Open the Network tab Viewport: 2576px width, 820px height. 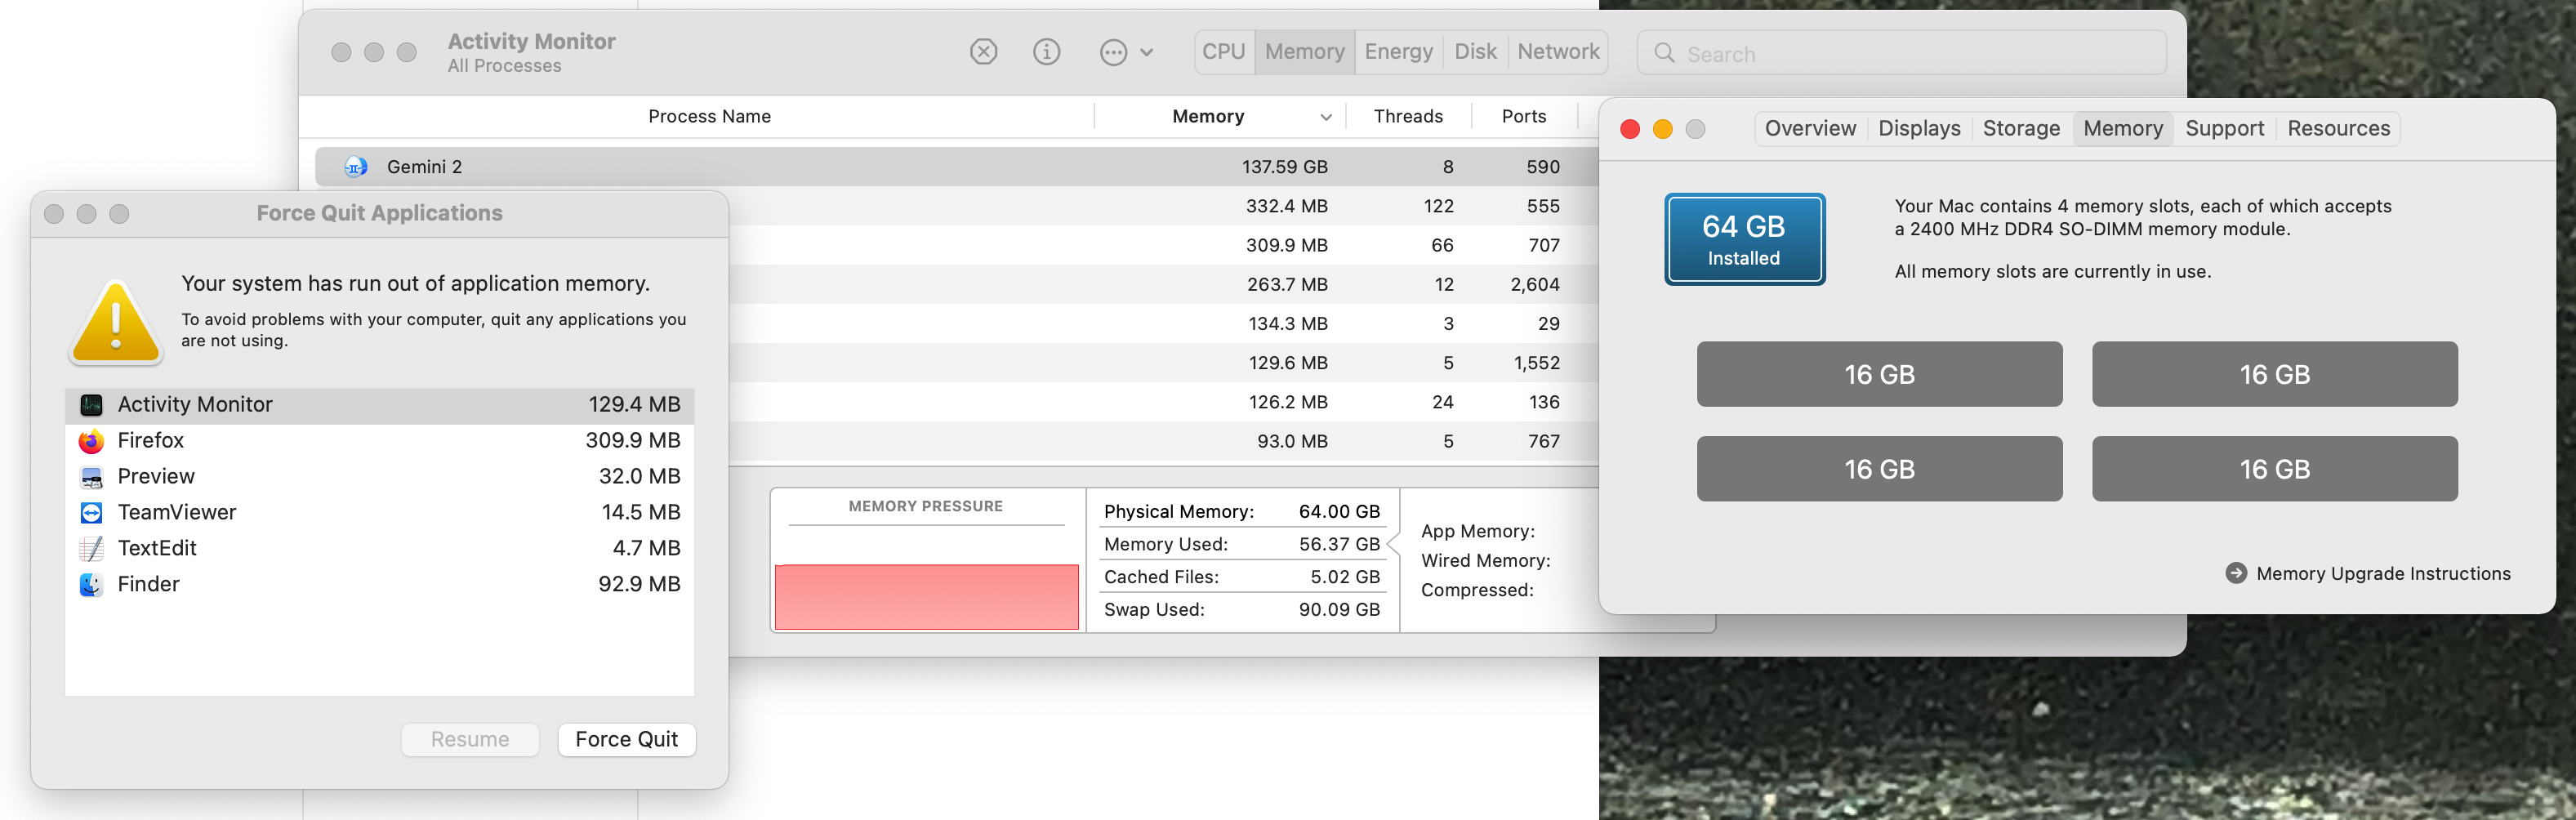point(1558,52)
